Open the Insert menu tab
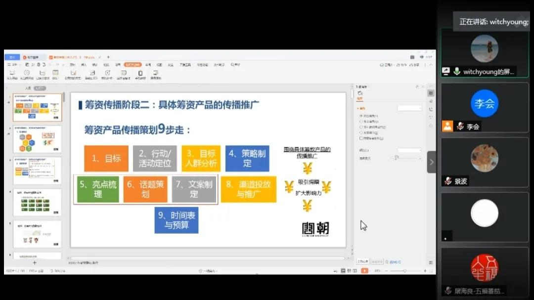 tap(84, 65)
